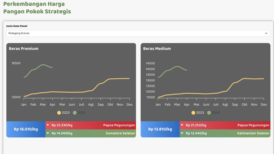274x154 pixels.
Task: Toggle 2024 legend in Beras Premium chart
Action: pyautogui.click(x=79, y=113)
